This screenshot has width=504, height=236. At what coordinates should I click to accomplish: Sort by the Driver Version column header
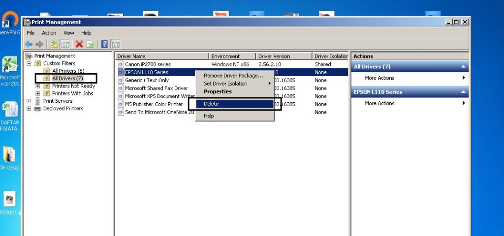(284, 56)
